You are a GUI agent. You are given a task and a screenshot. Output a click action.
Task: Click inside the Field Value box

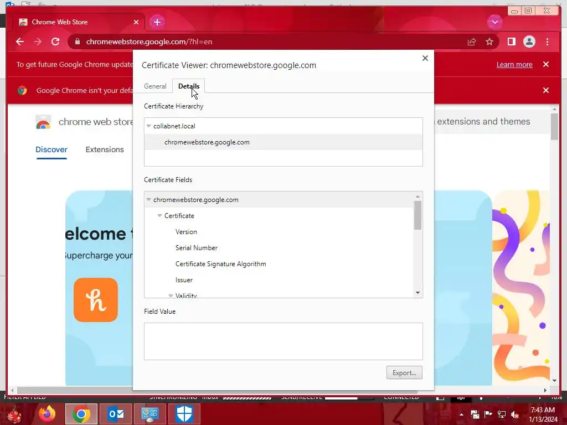click(x=283, y=341)
